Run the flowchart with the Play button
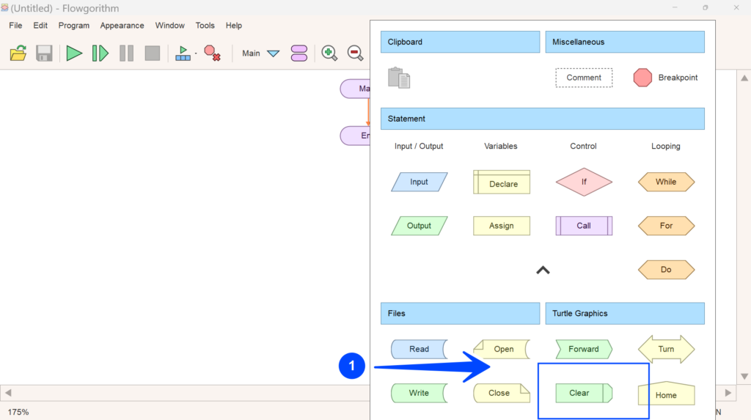This screenshot has height=420, width=751. point(74,53)
